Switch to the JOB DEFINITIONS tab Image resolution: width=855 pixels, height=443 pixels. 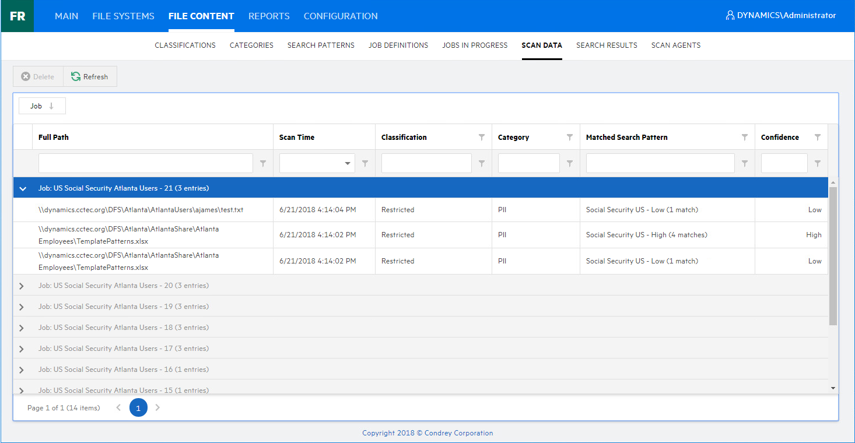tap(398, 45)
